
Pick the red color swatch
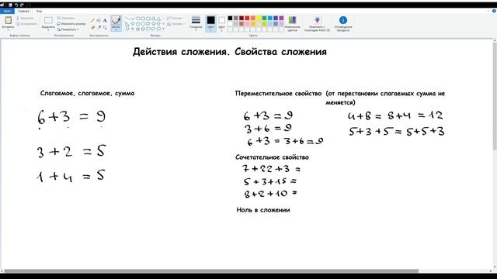pos(247,18)
